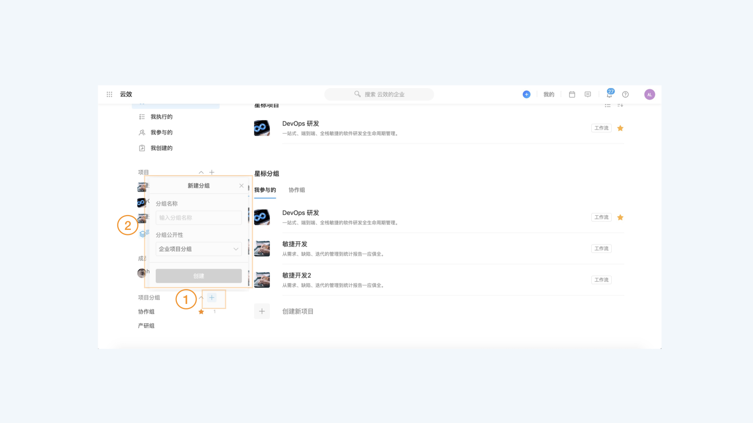Click the message/chat icon in top bar

point(587,94)
